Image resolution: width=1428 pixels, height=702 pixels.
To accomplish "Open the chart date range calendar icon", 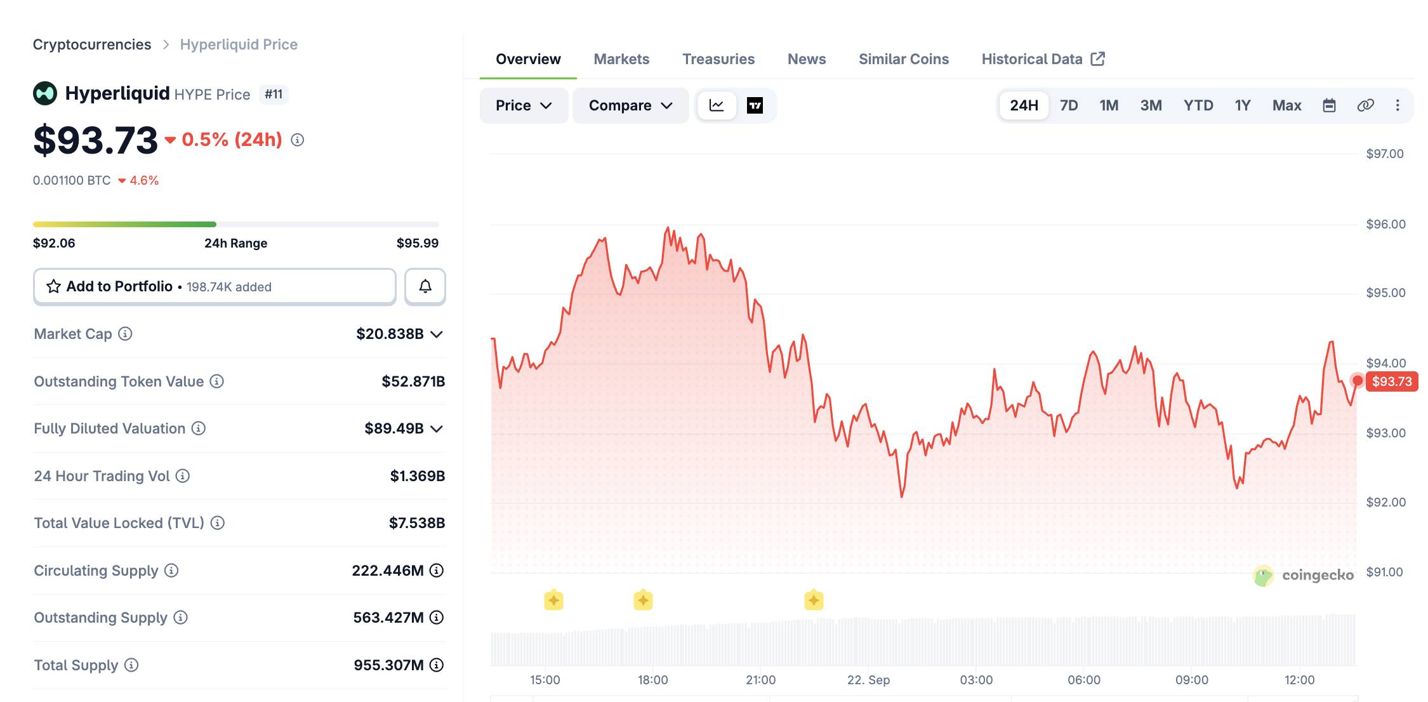I will coord(1329,105).
